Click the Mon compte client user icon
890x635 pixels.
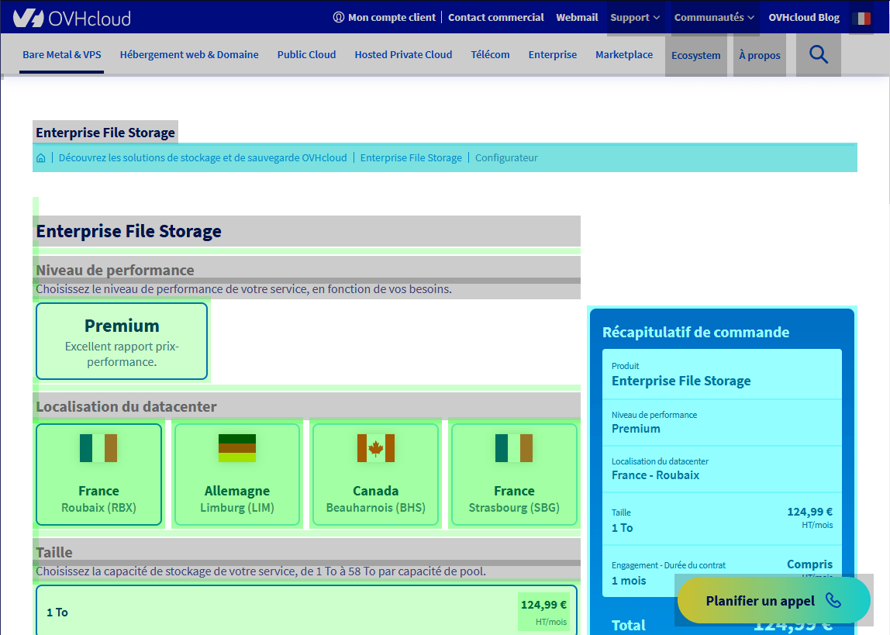click(338, 17)
